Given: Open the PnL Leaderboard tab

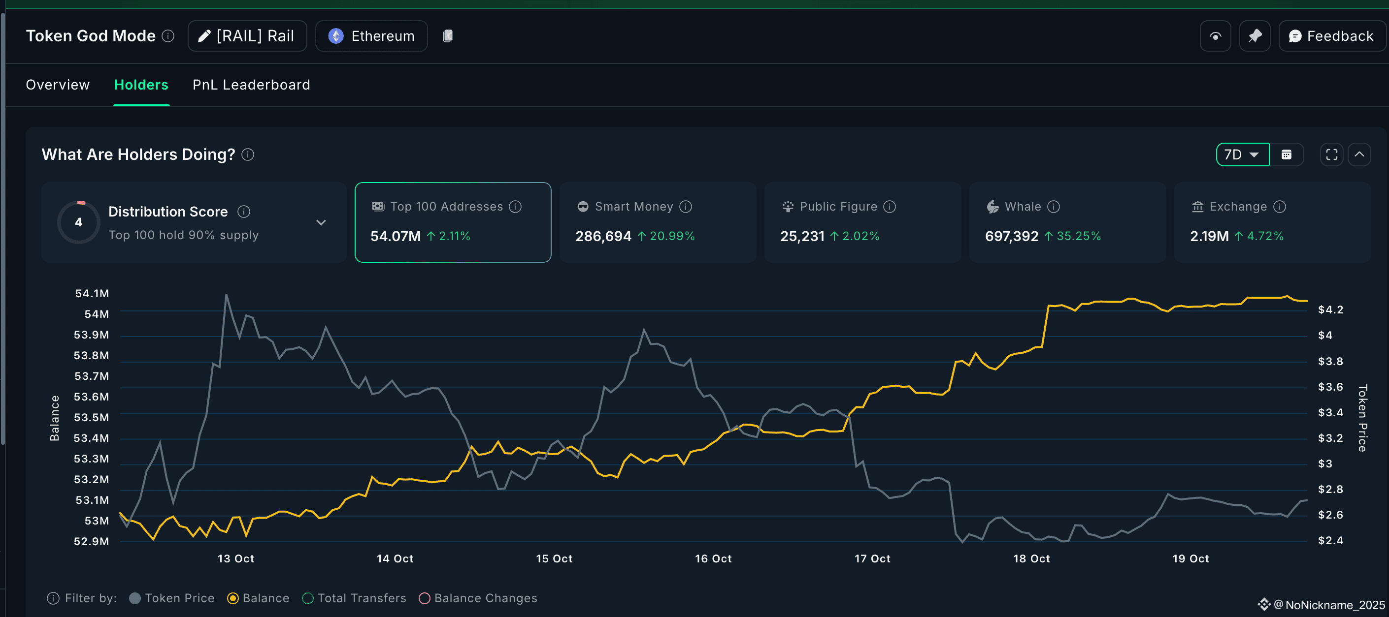Looking at the screenshot, I should click(251, 85).
